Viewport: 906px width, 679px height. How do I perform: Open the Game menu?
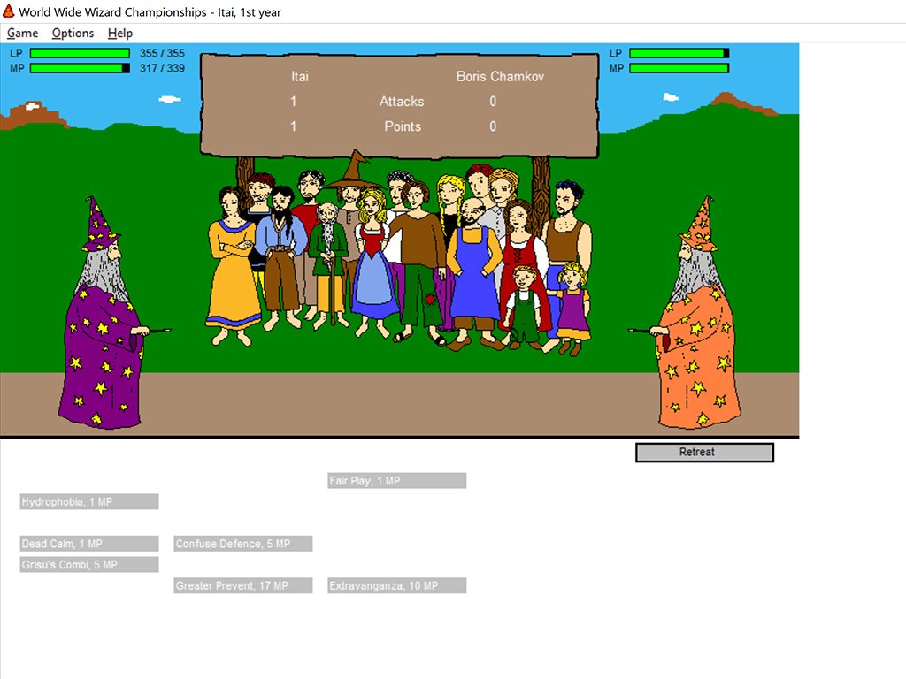tap(22, 33)
